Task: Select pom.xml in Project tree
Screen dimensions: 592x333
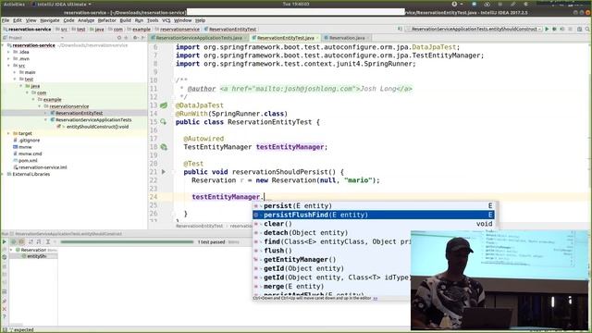Action: (28, 161)
